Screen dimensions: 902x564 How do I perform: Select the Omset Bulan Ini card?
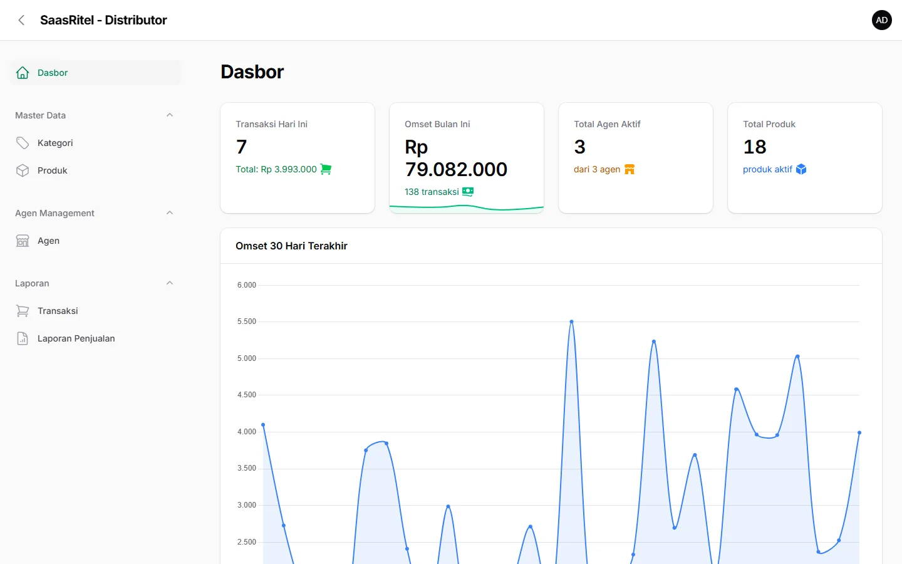point(467,158)
